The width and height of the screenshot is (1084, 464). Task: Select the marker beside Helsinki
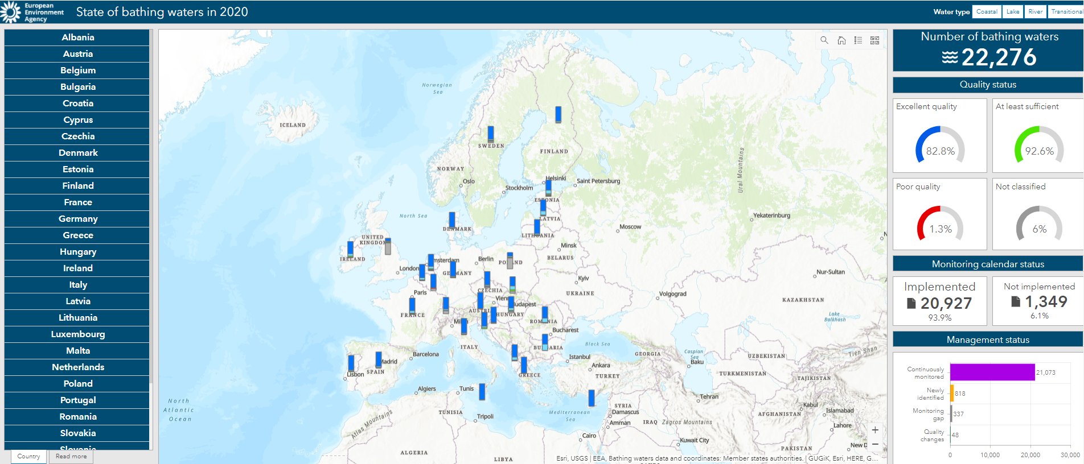pos(548,188)
